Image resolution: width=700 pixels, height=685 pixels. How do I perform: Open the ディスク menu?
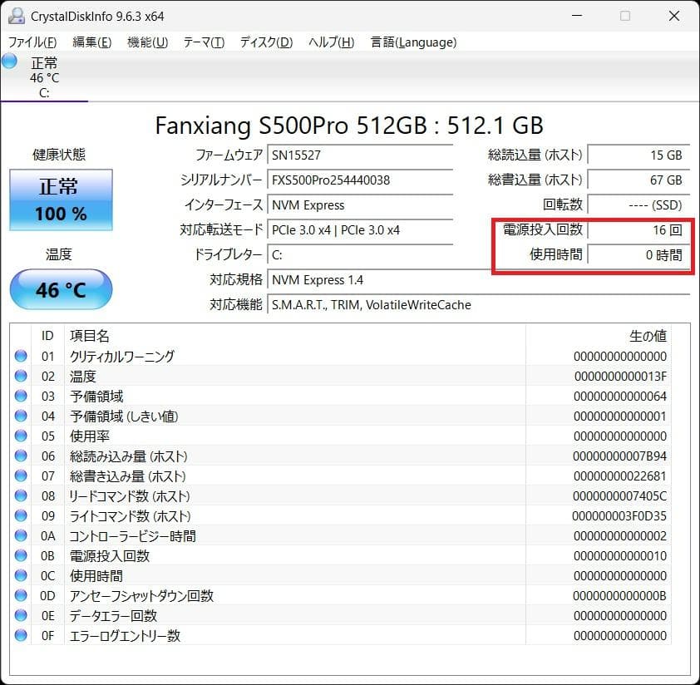(264, 42)
